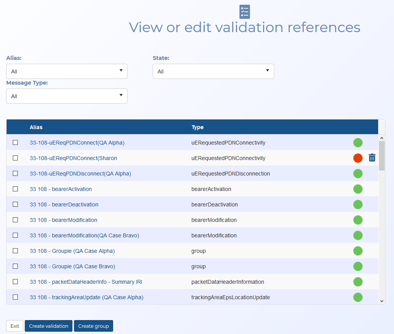The image size is (394, 334).
Task: Click the table's scroll down arrow
Action: 382,301
